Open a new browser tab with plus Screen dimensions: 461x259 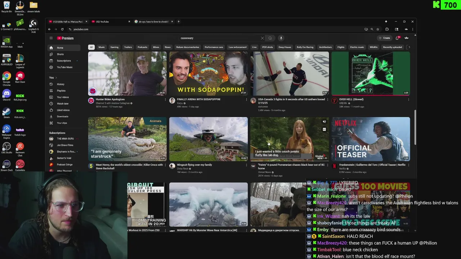coord(179,22)
